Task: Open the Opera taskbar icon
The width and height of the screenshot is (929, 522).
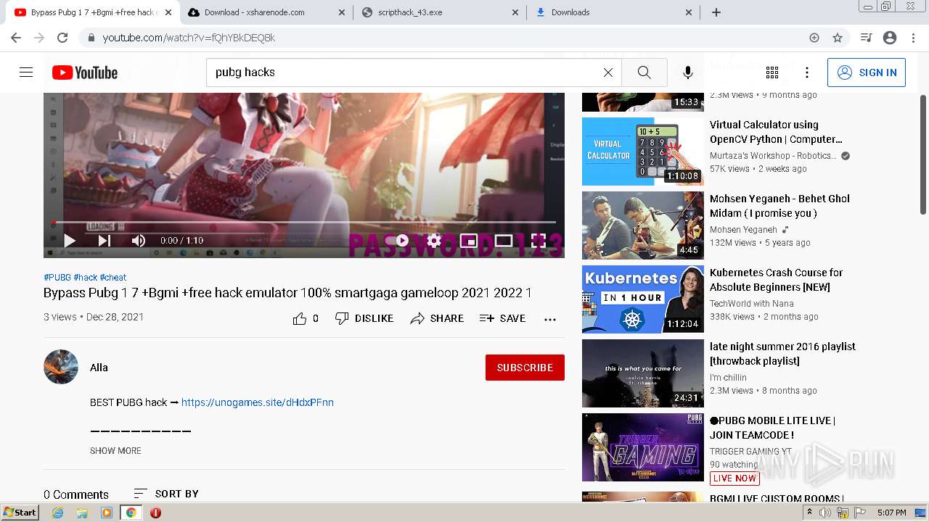Action: coord(155,513)
